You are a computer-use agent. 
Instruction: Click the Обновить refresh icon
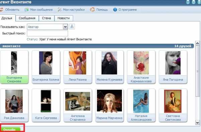point(2,10)
